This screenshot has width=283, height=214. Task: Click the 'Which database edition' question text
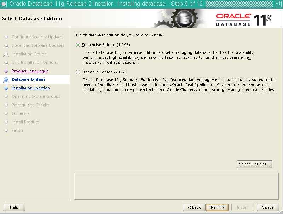119,35
